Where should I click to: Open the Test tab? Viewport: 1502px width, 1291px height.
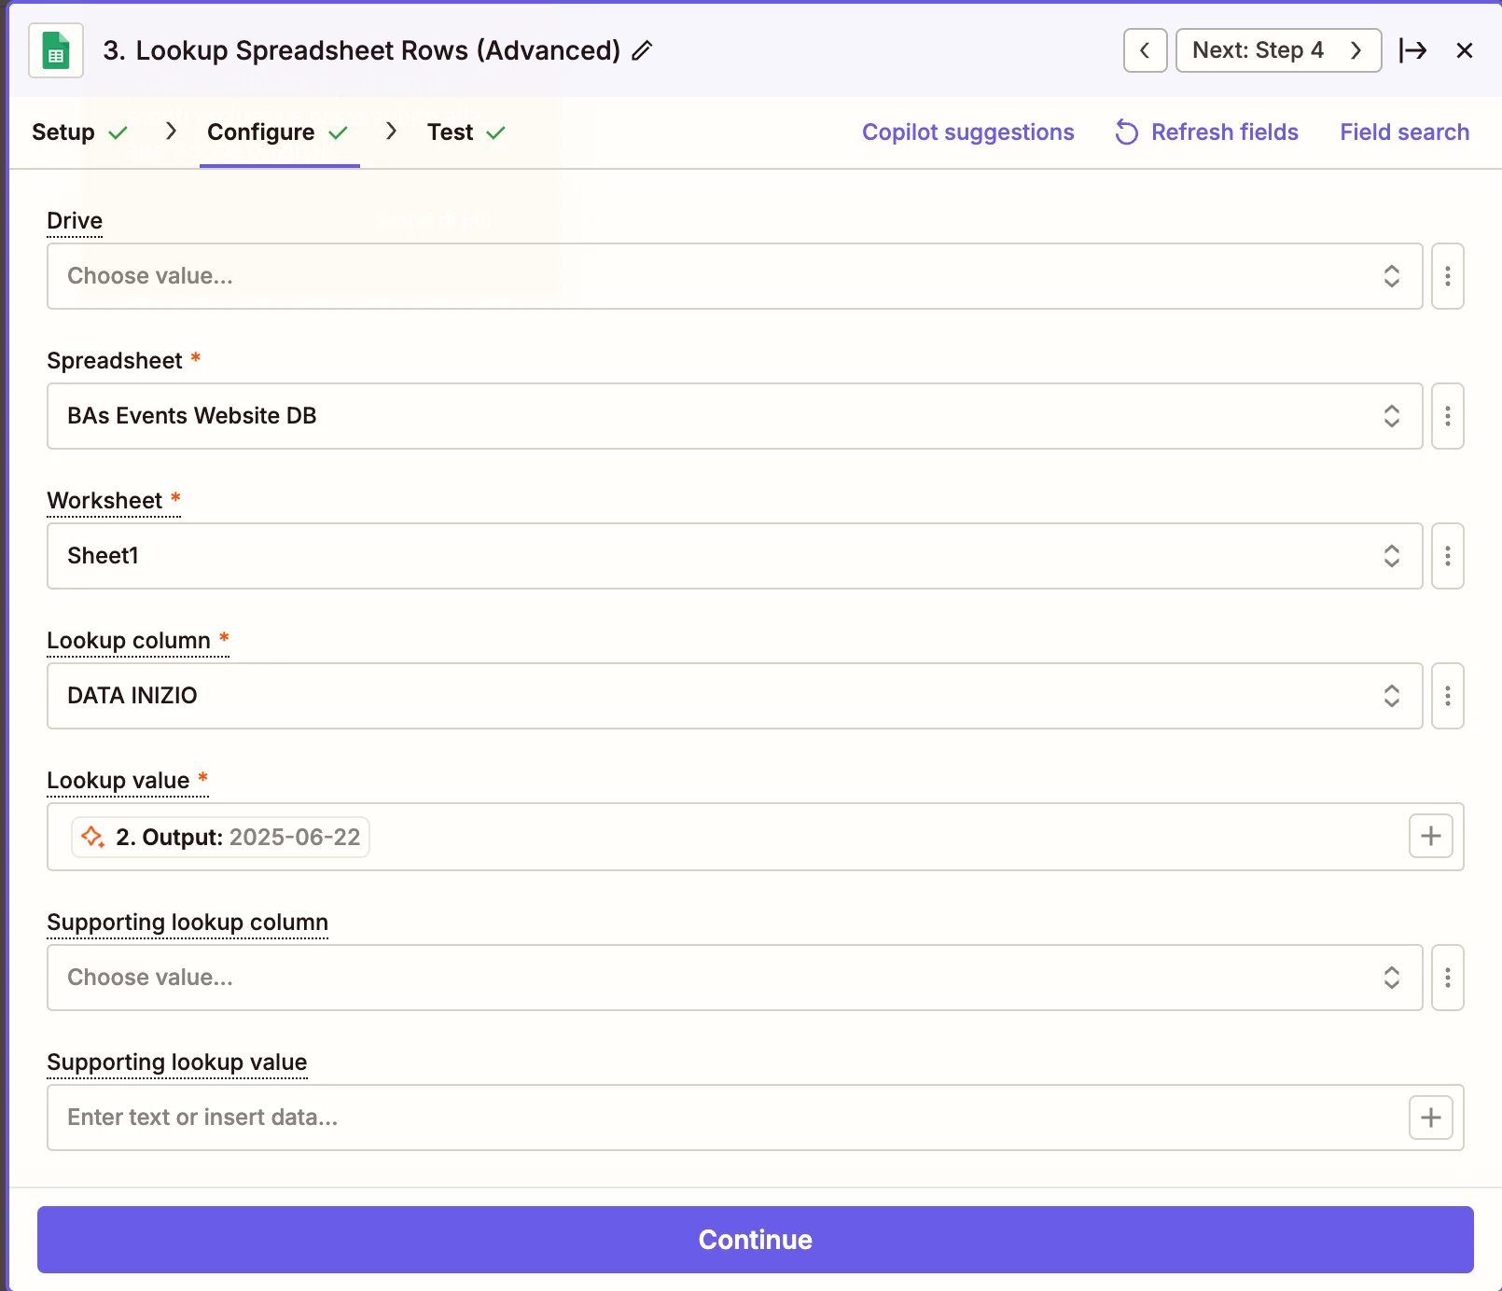pos(466,132)
